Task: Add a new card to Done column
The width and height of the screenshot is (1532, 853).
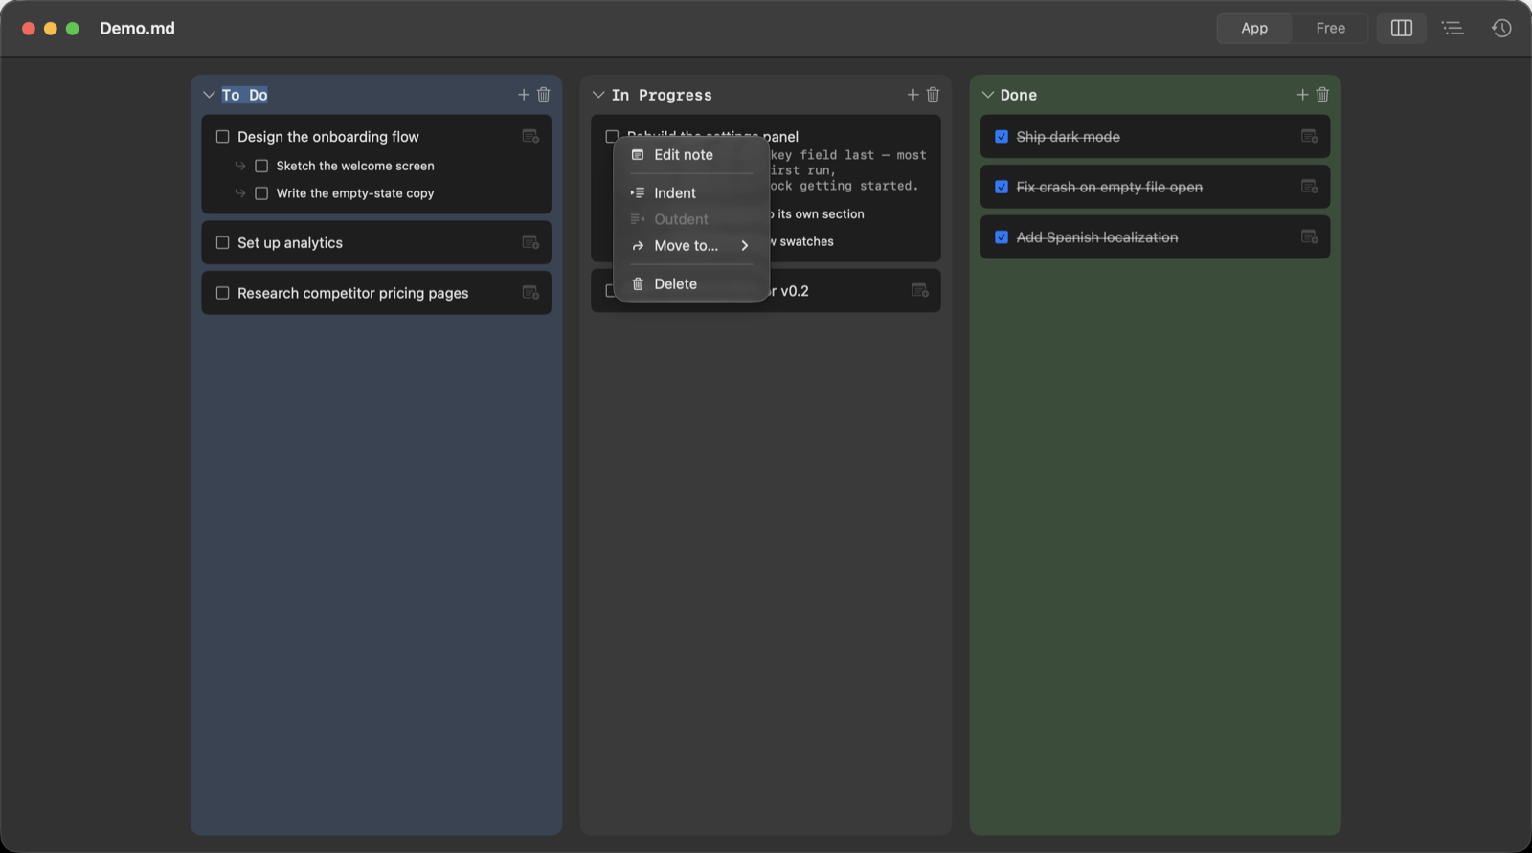Action: [x=1302, y=95]
